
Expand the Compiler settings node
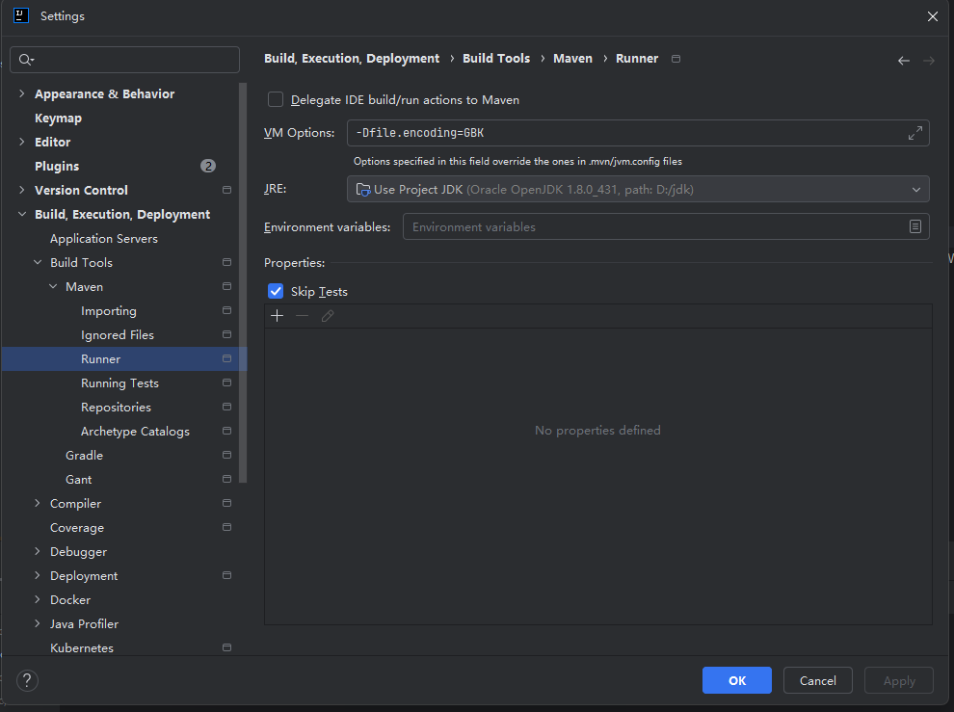click(x=38, y=503)
